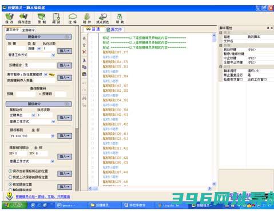Open the 鼠标动作 左键单击 dropdown
The image size is (274, 211).
(x=33, y=115)
